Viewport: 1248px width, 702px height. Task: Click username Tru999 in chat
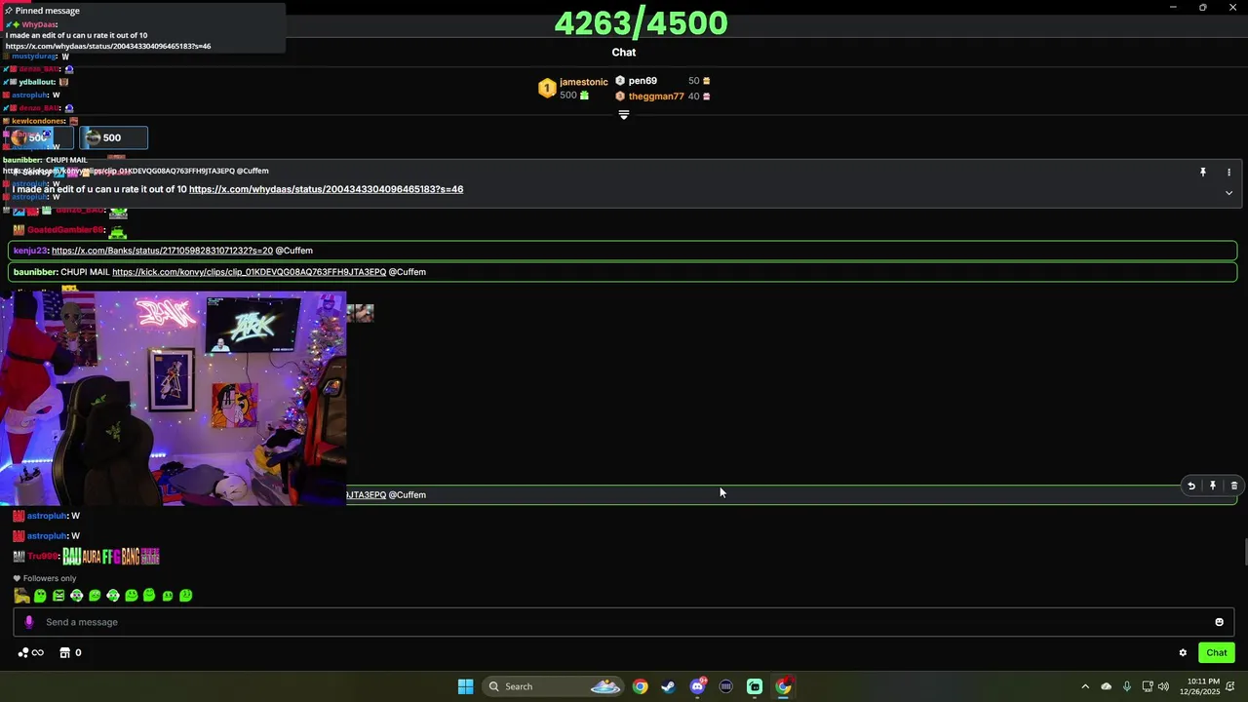point(43,557)
